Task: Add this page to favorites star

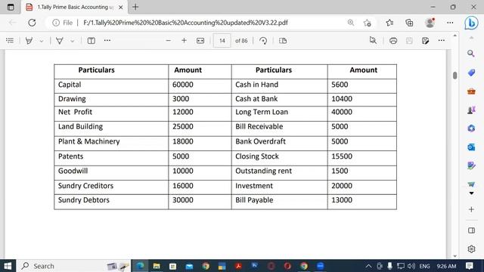Action: (x=367, y=23)
